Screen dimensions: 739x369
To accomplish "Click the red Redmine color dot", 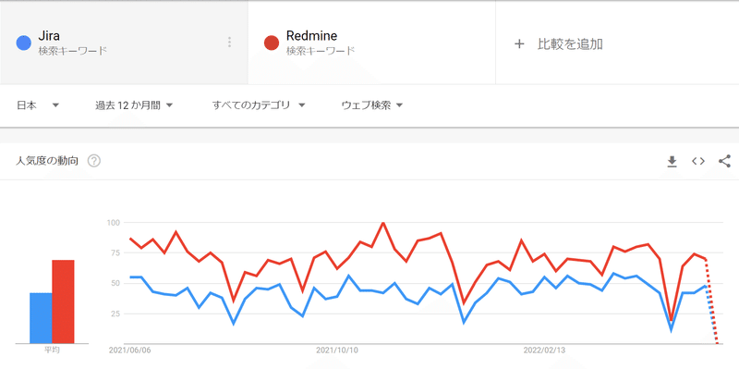I will (x=272, y=43).
